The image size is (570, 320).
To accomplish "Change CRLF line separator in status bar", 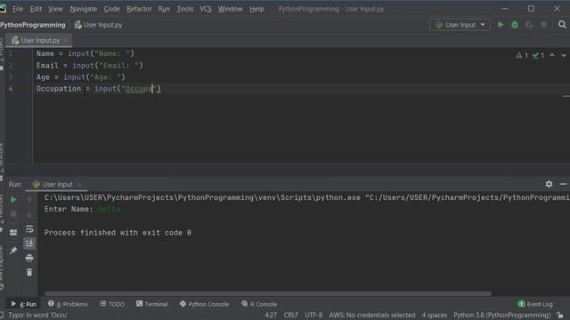I will pos(291,315).
